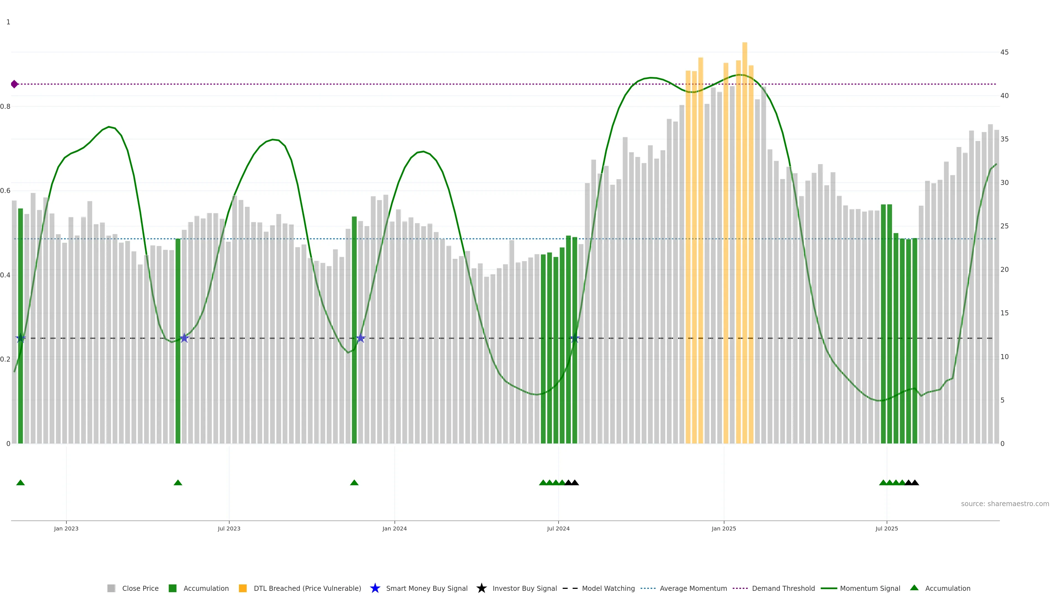Click the blue star marker near May 2023
The height and width of the screenshot is (598, 1063).
[x=184, y=338]
